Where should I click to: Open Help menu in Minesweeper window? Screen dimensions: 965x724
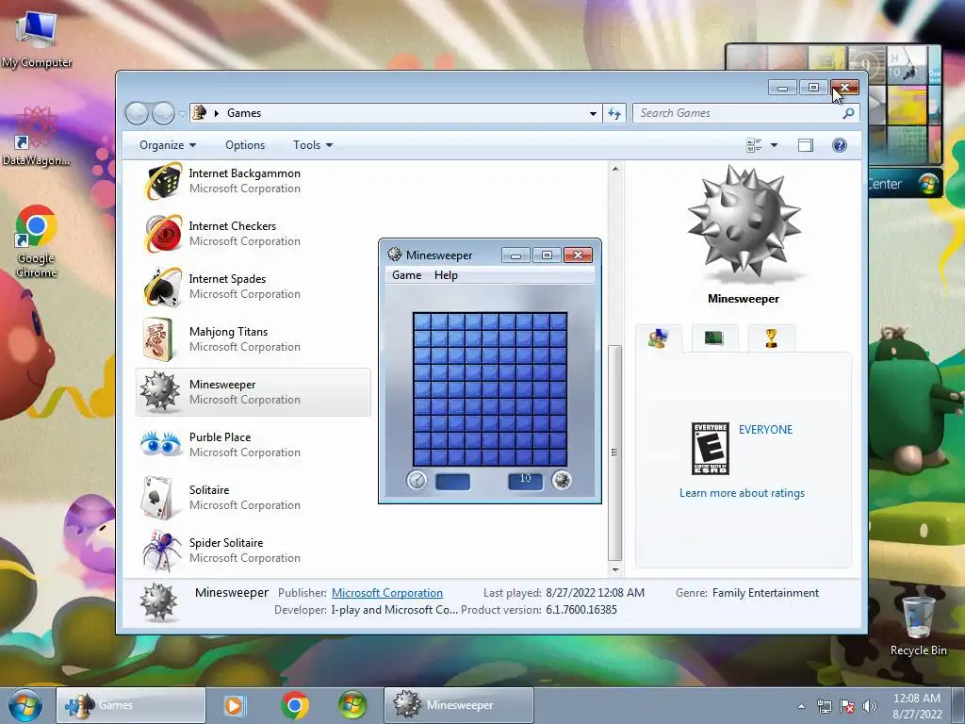(x=446, y=275)
